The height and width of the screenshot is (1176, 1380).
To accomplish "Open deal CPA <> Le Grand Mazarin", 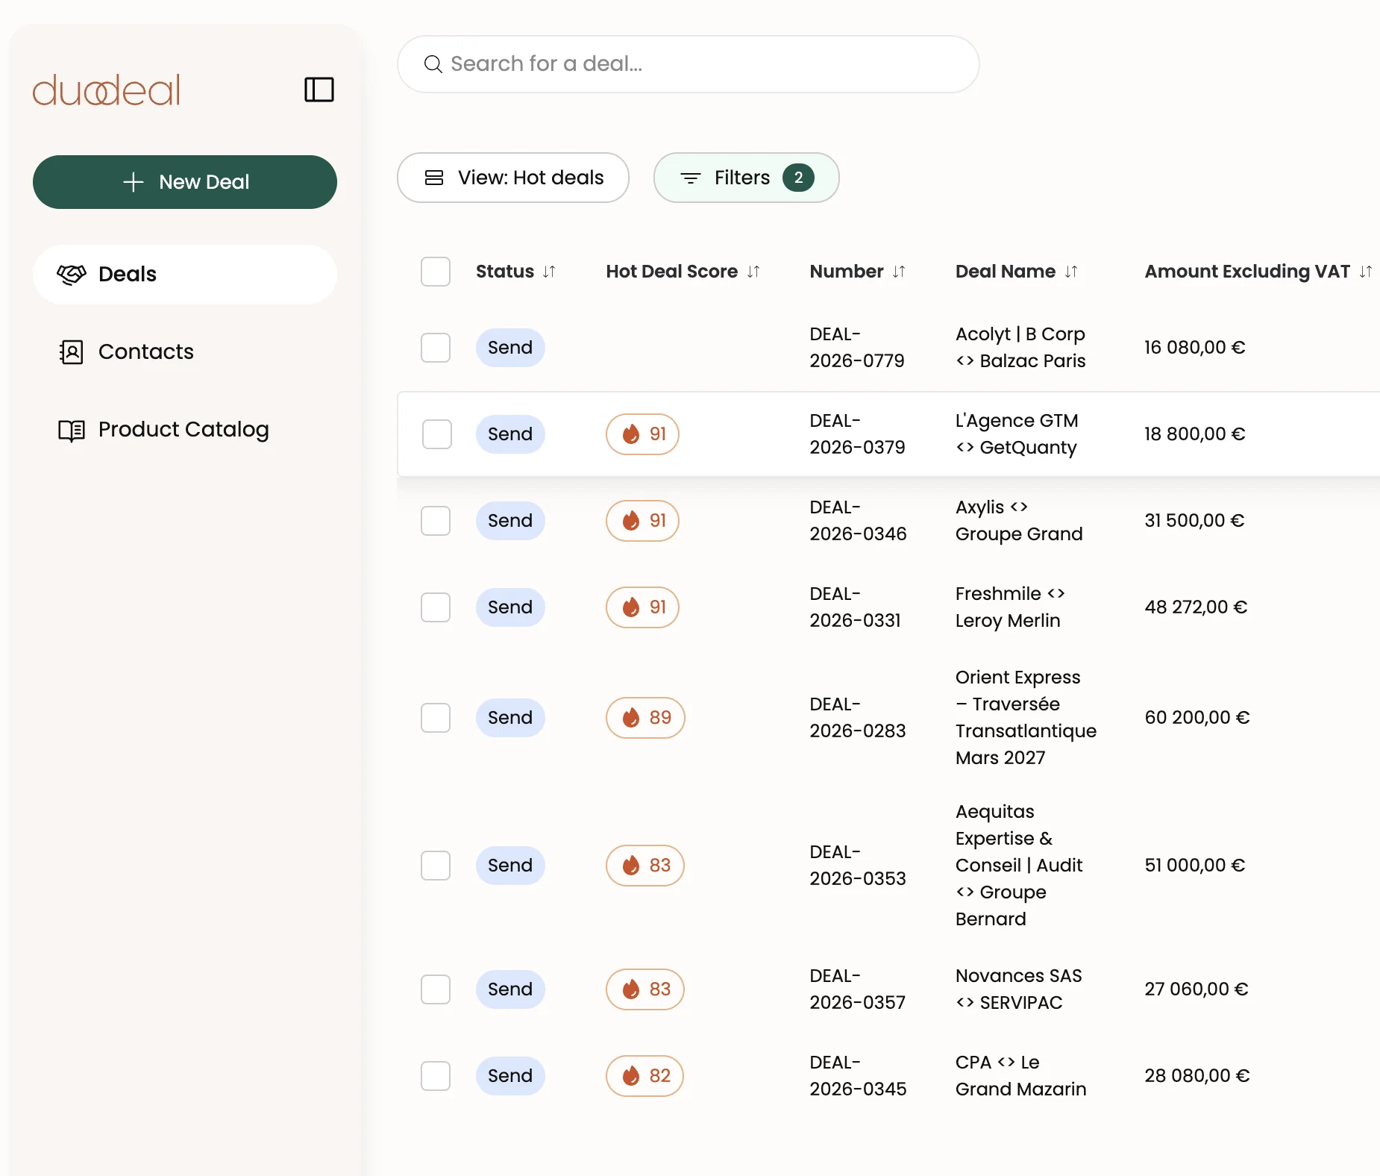I will click(x=1020, y=1076).
